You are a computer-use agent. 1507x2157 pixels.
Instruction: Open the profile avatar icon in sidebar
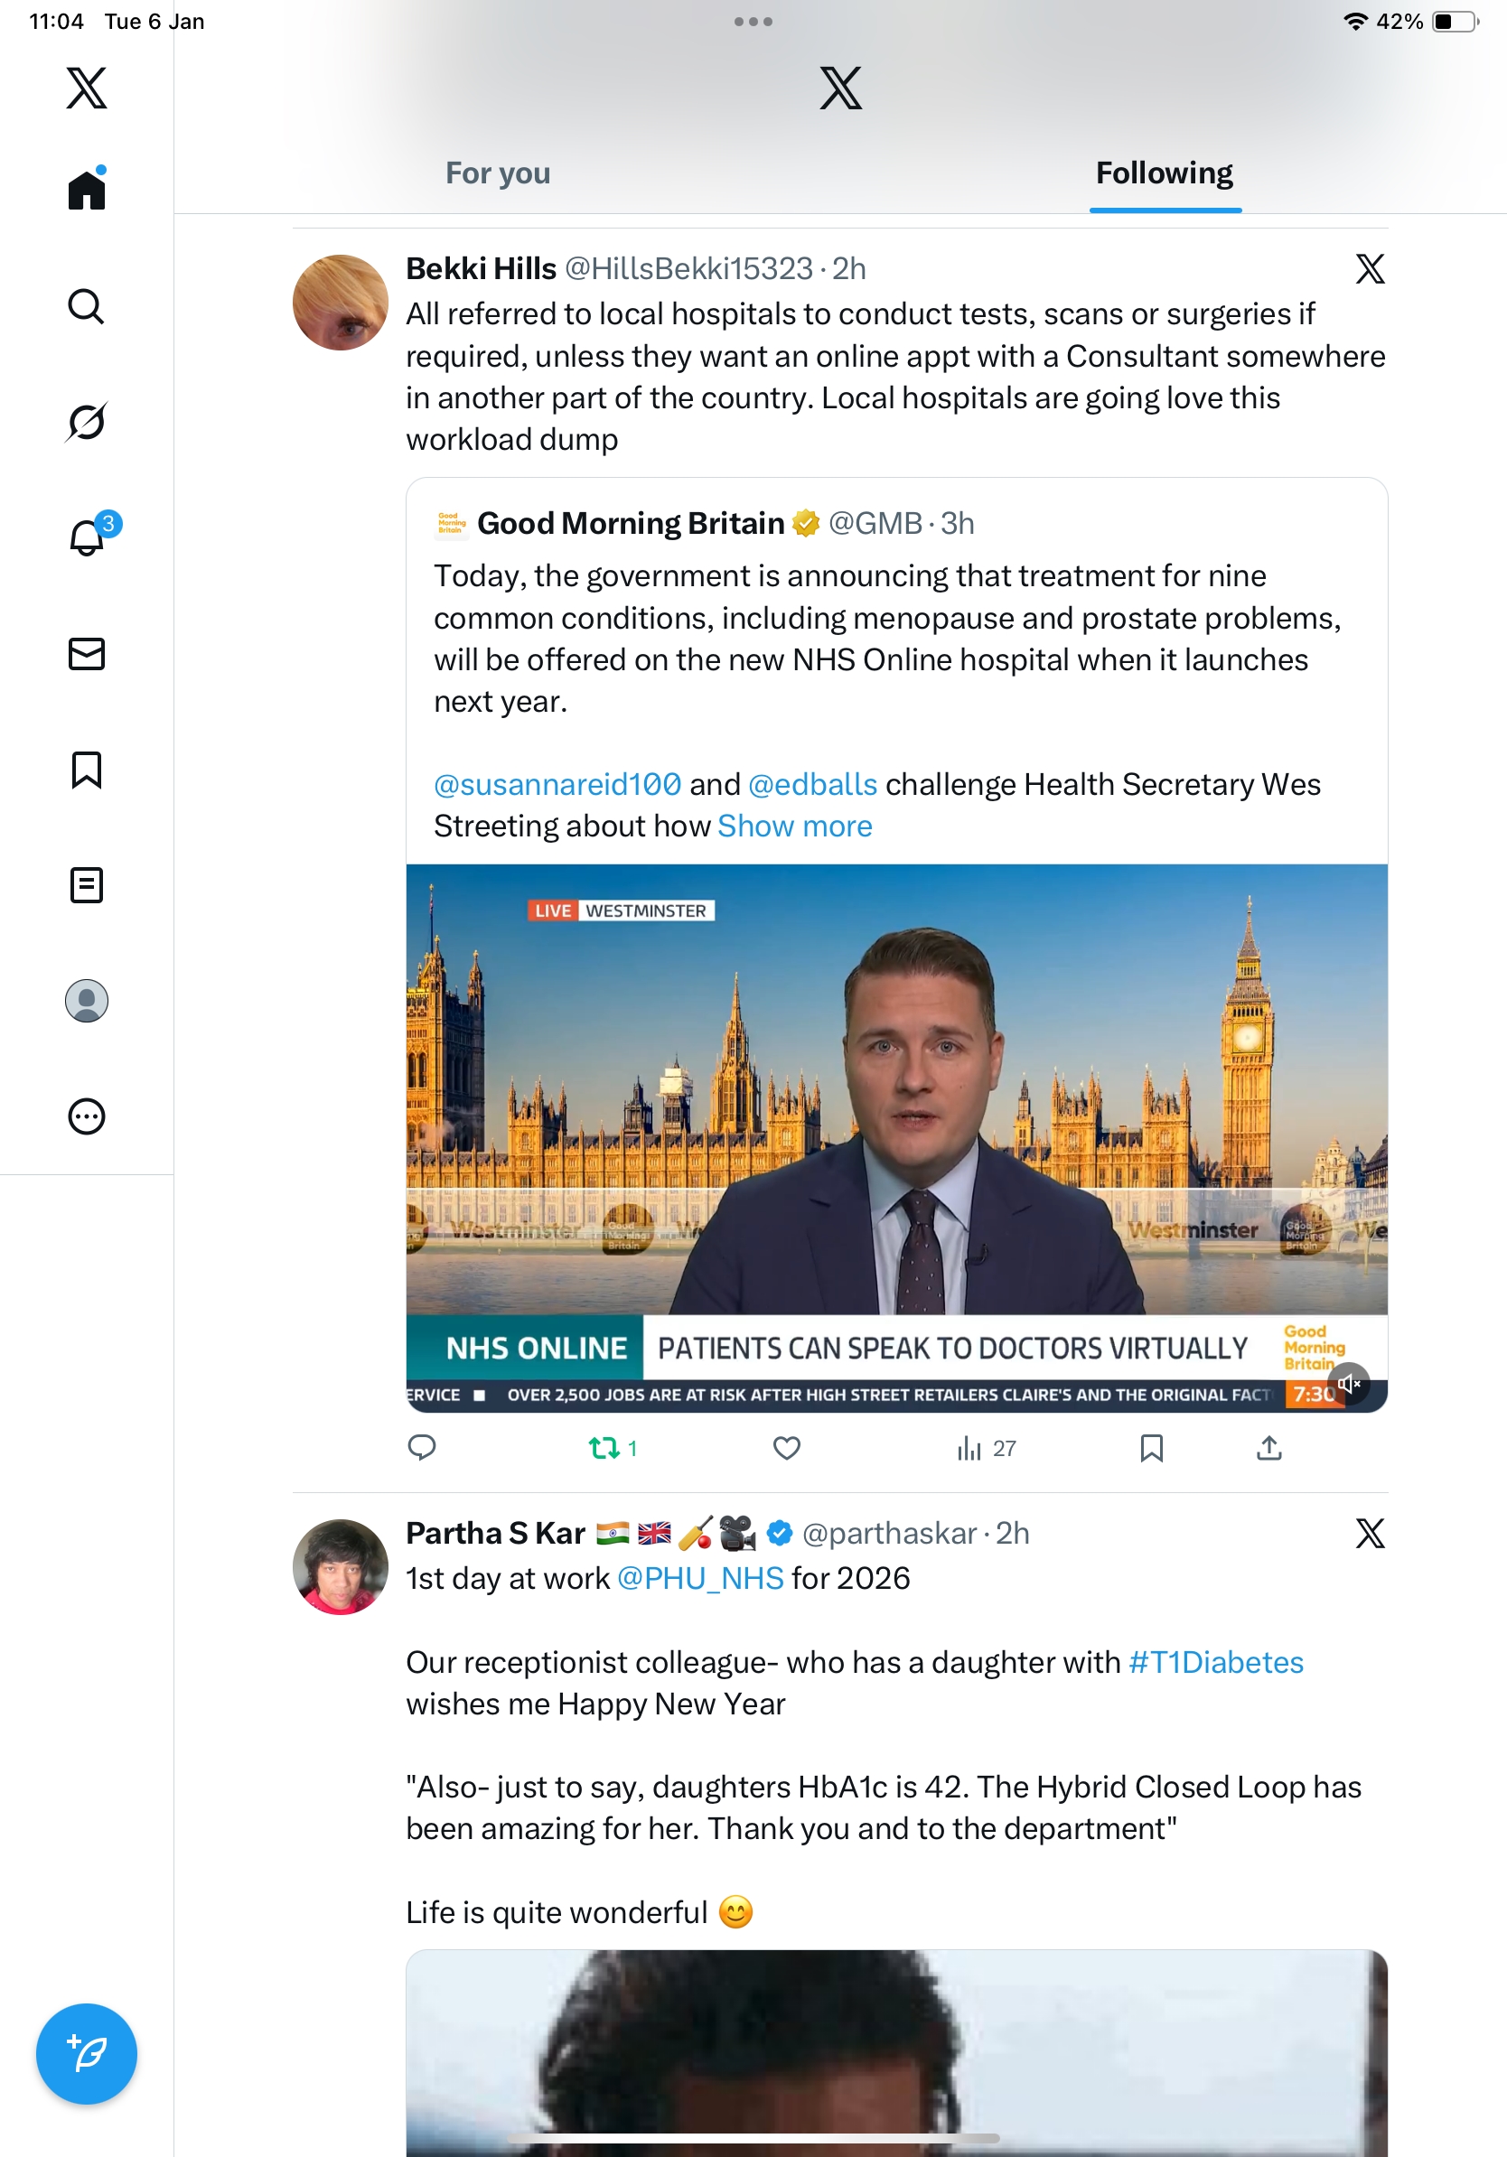87,1001
